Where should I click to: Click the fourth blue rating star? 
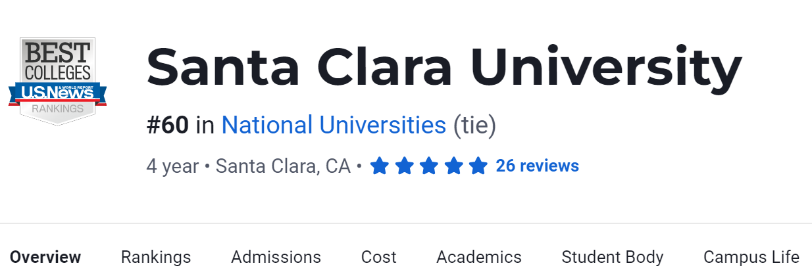coord(453,166)
